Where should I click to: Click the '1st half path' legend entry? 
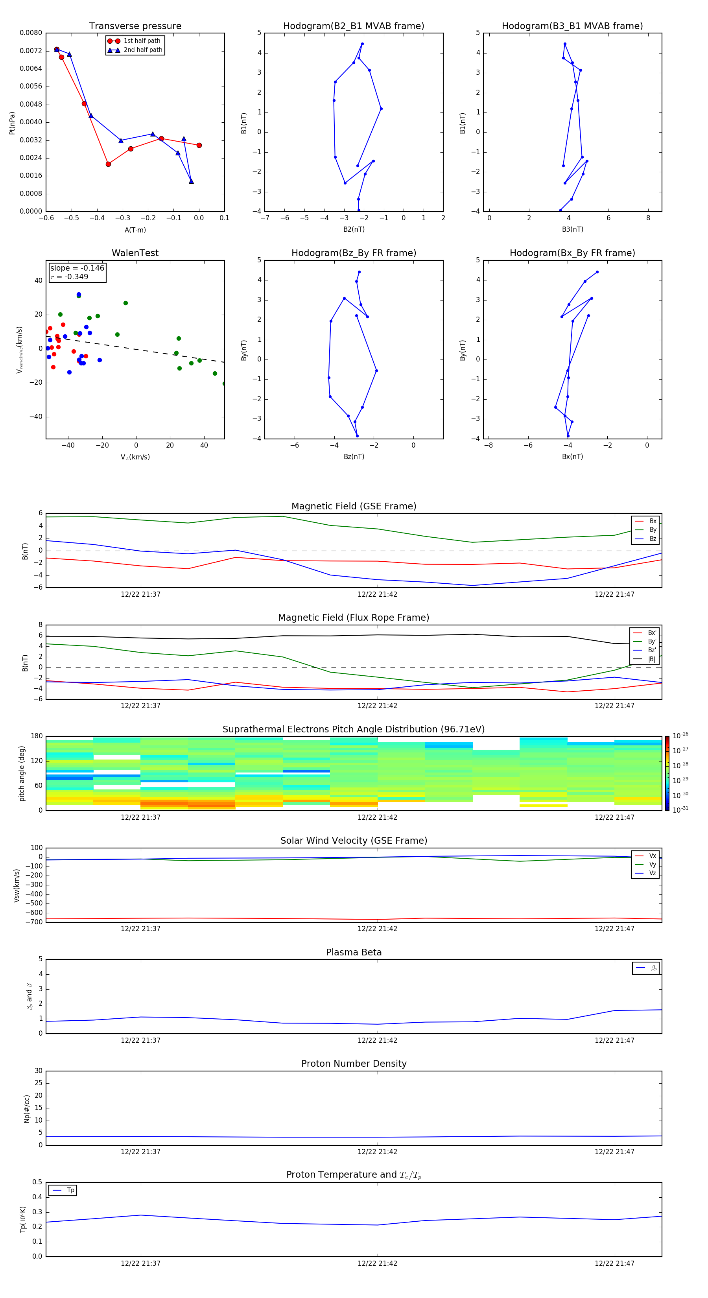point(135,41)
